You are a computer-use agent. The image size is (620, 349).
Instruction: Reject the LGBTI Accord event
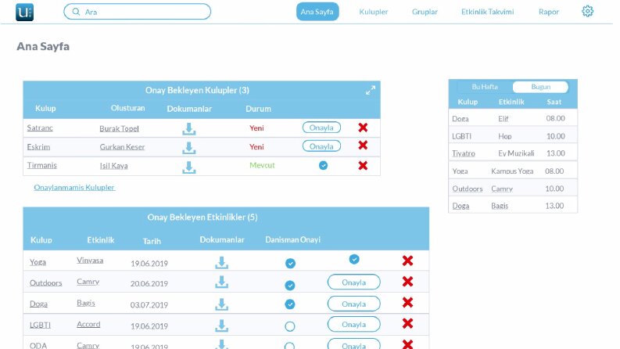pos(407,323)
